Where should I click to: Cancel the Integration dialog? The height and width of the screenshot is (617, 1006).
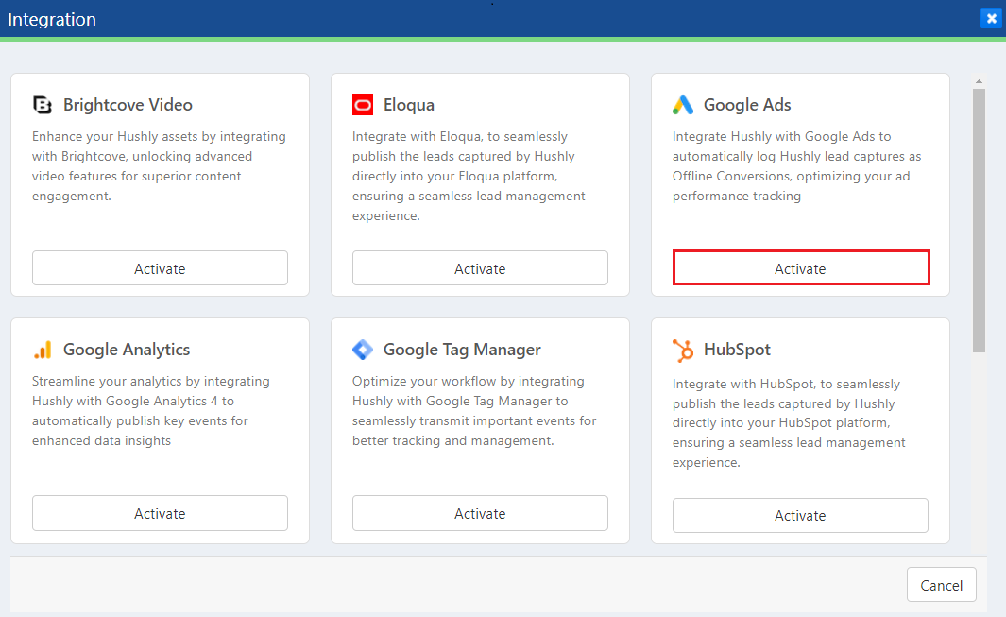(941, 585)
